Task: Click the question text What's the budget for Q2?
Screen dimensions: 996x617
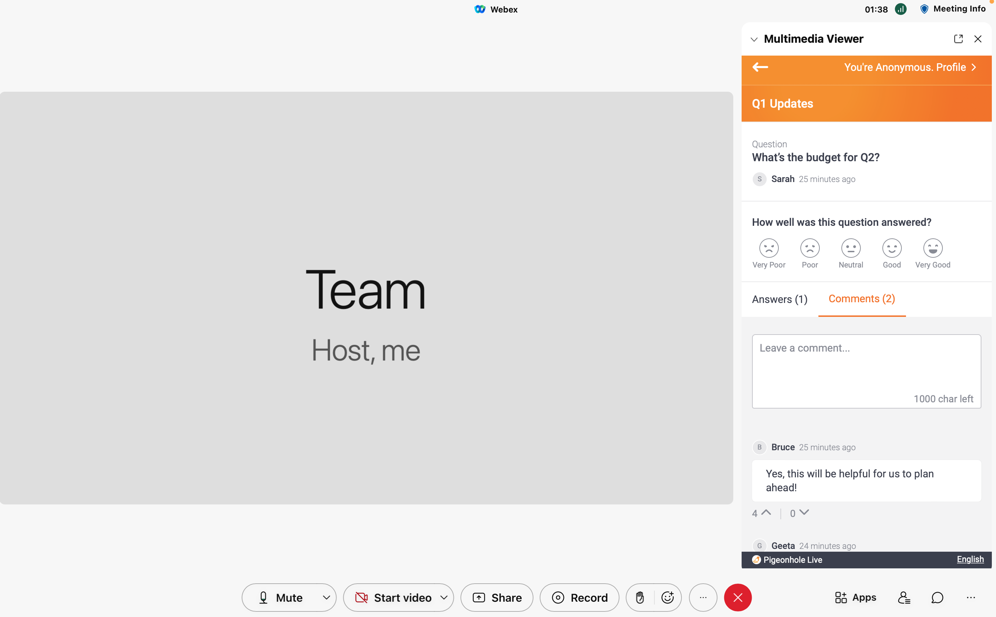Action: click(x=816, y=157)
